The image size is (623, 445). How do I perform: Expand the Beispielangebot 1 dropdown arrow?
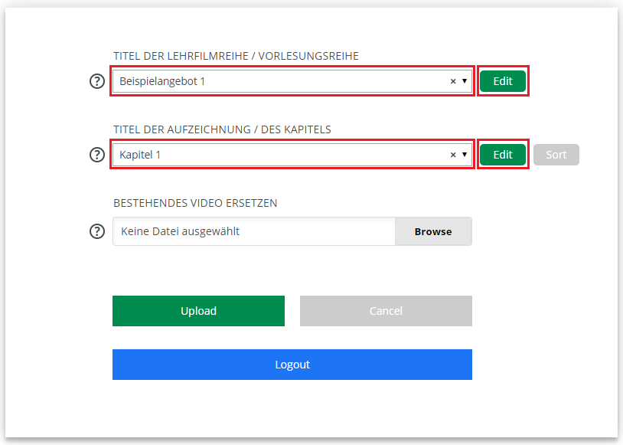tap(465, 81)
